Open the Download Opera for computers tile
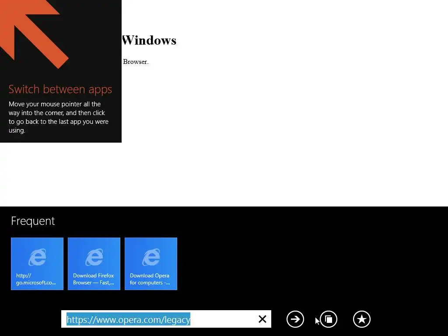The image size is (448, 336). (151, 264)
